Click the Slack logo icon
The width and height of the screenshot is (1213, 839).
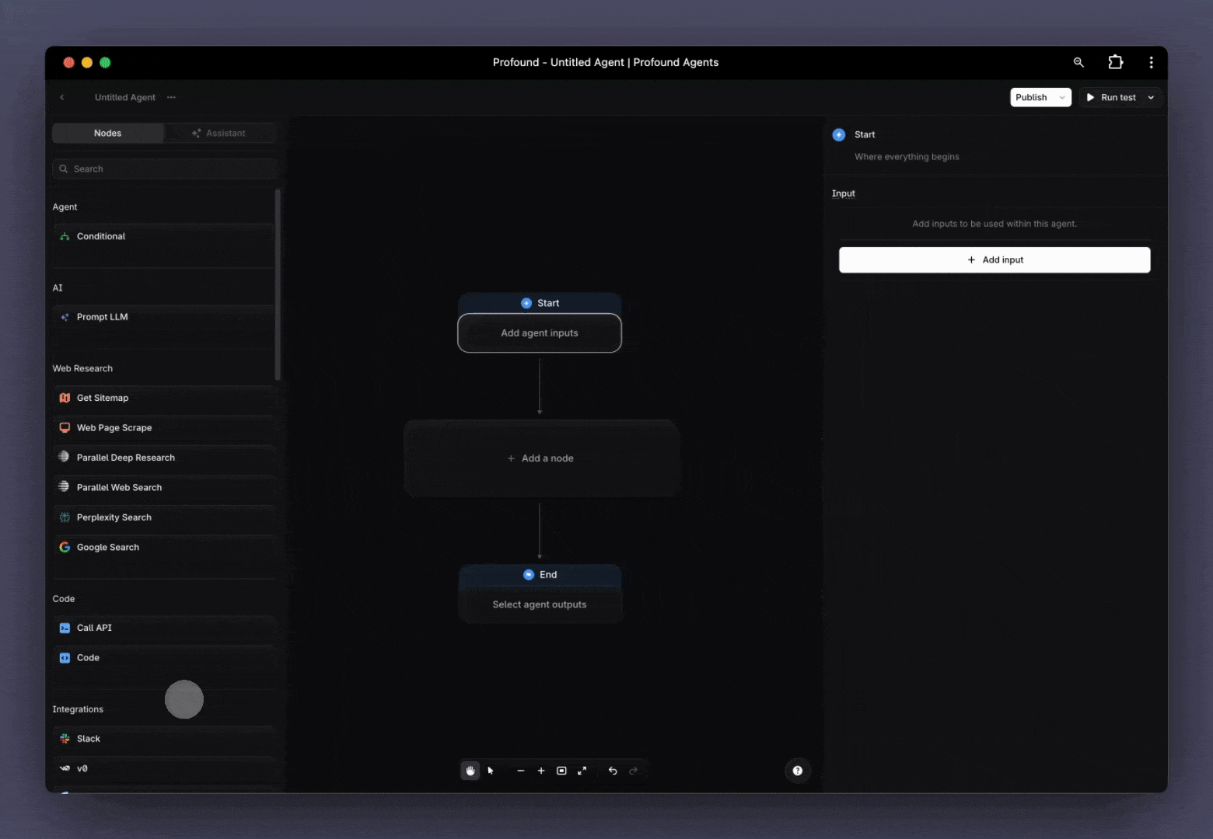point(65,739)
